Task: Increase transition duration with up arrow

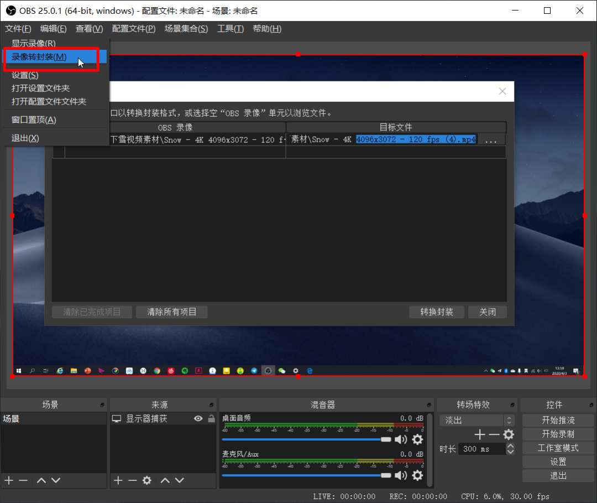Action: point(510,446)
